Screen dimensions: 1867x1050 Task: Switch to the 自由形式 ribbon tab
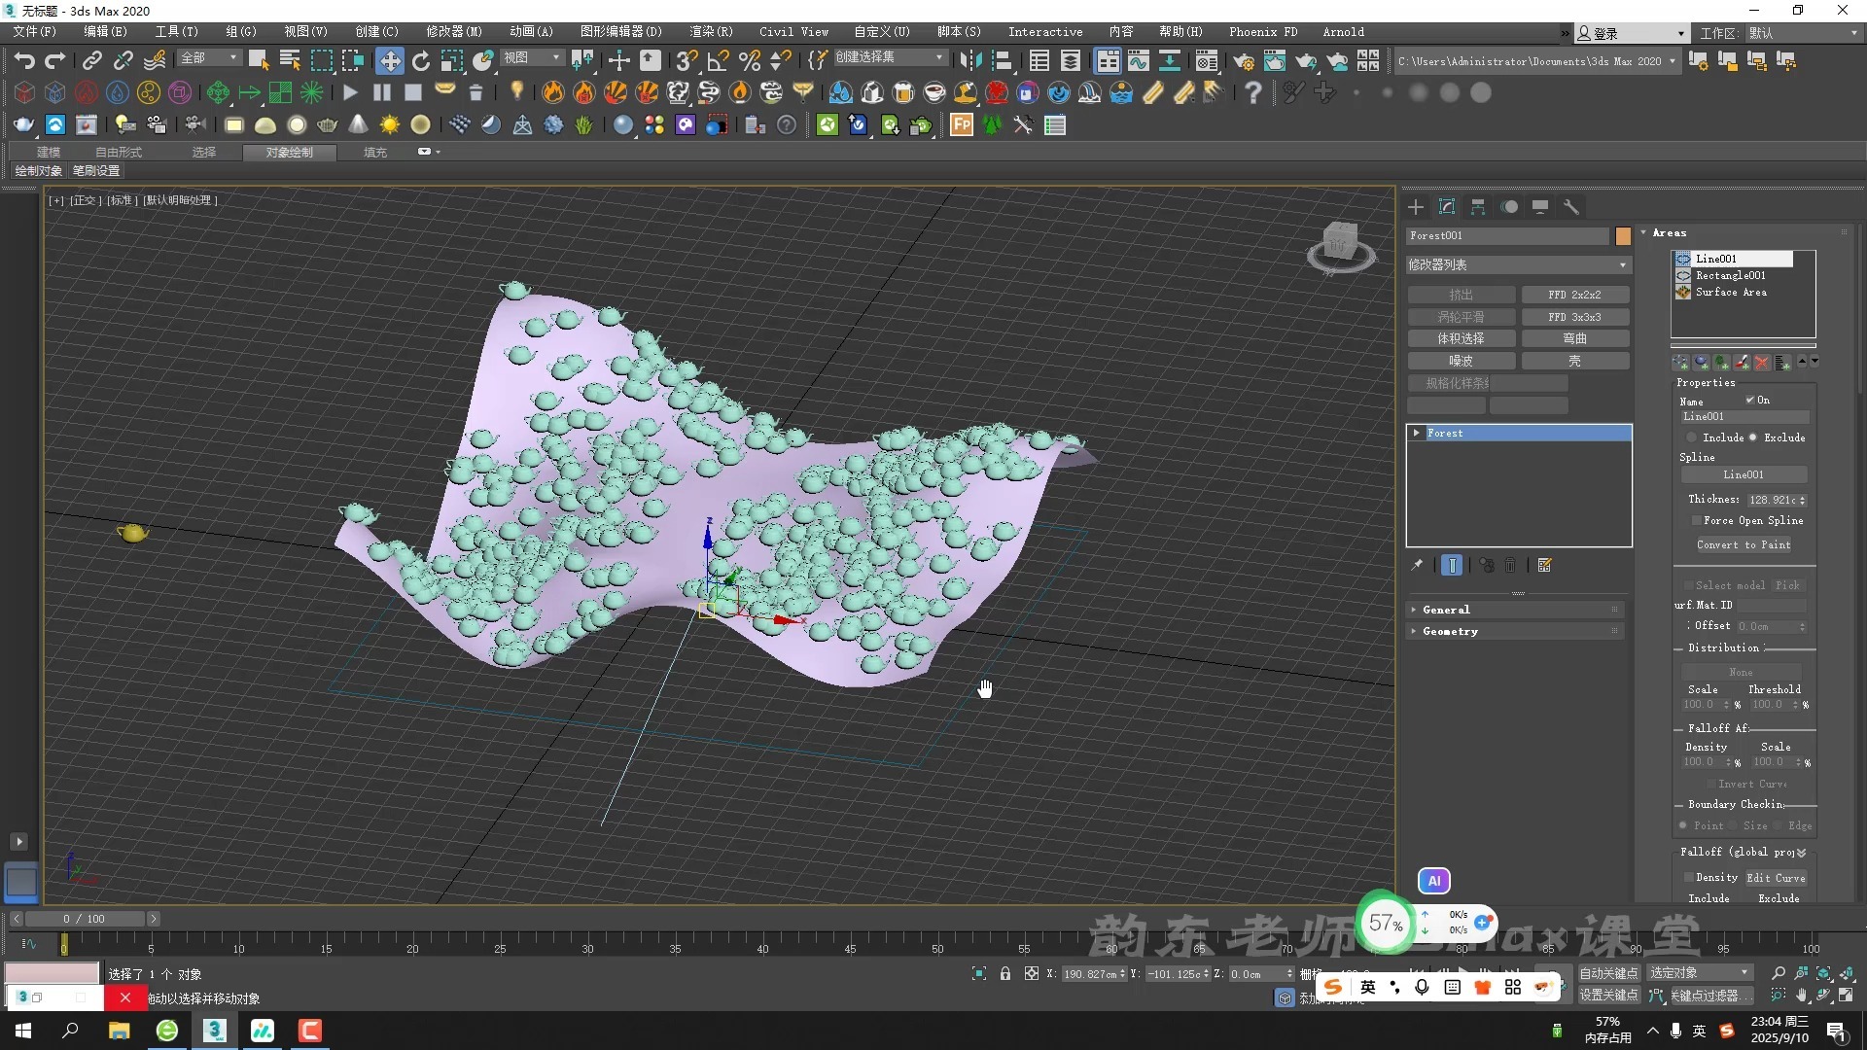point(118,153)
